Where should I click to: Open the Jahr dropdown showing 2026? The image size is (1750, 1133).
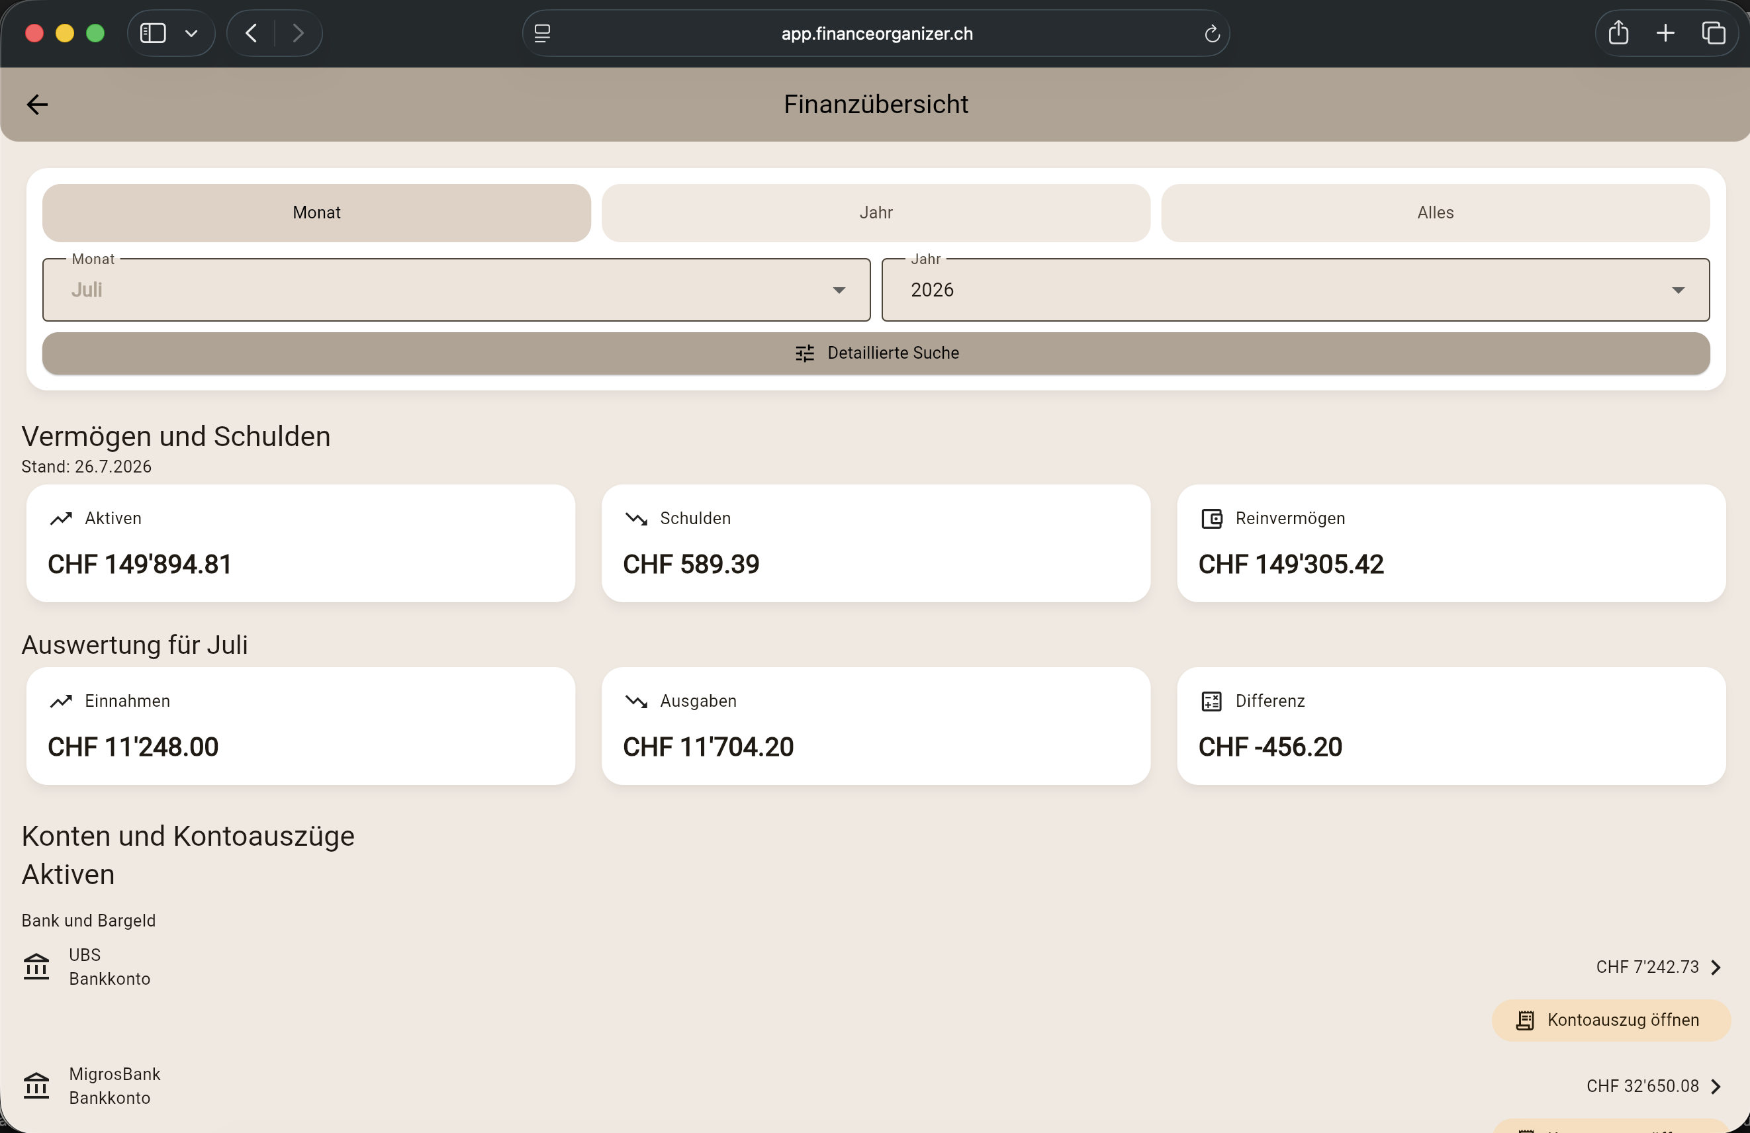(1295, 290)
